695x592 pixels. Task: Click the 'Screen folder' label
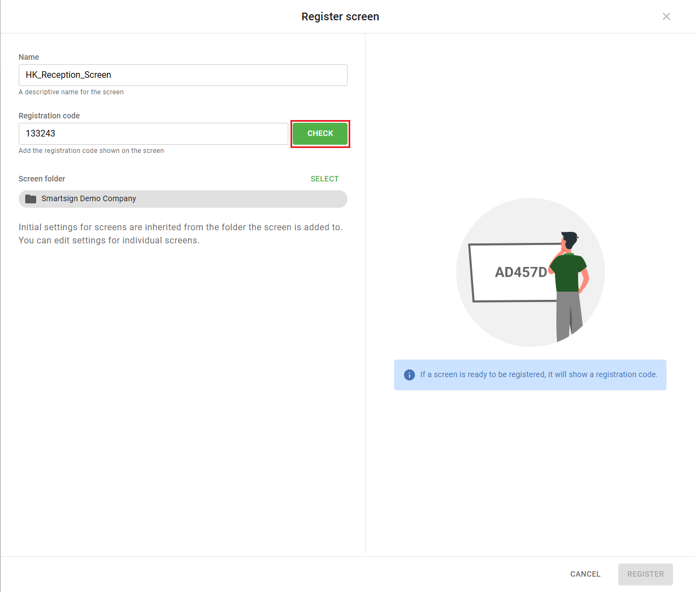(x=42, y=179)
